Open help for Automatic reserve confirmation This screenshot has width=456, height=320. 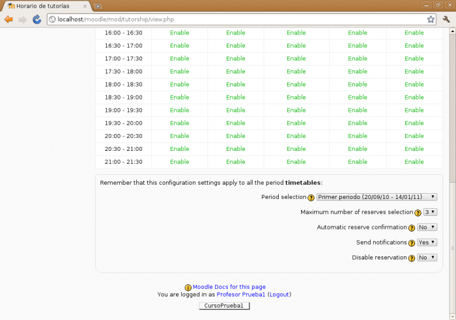412,228
